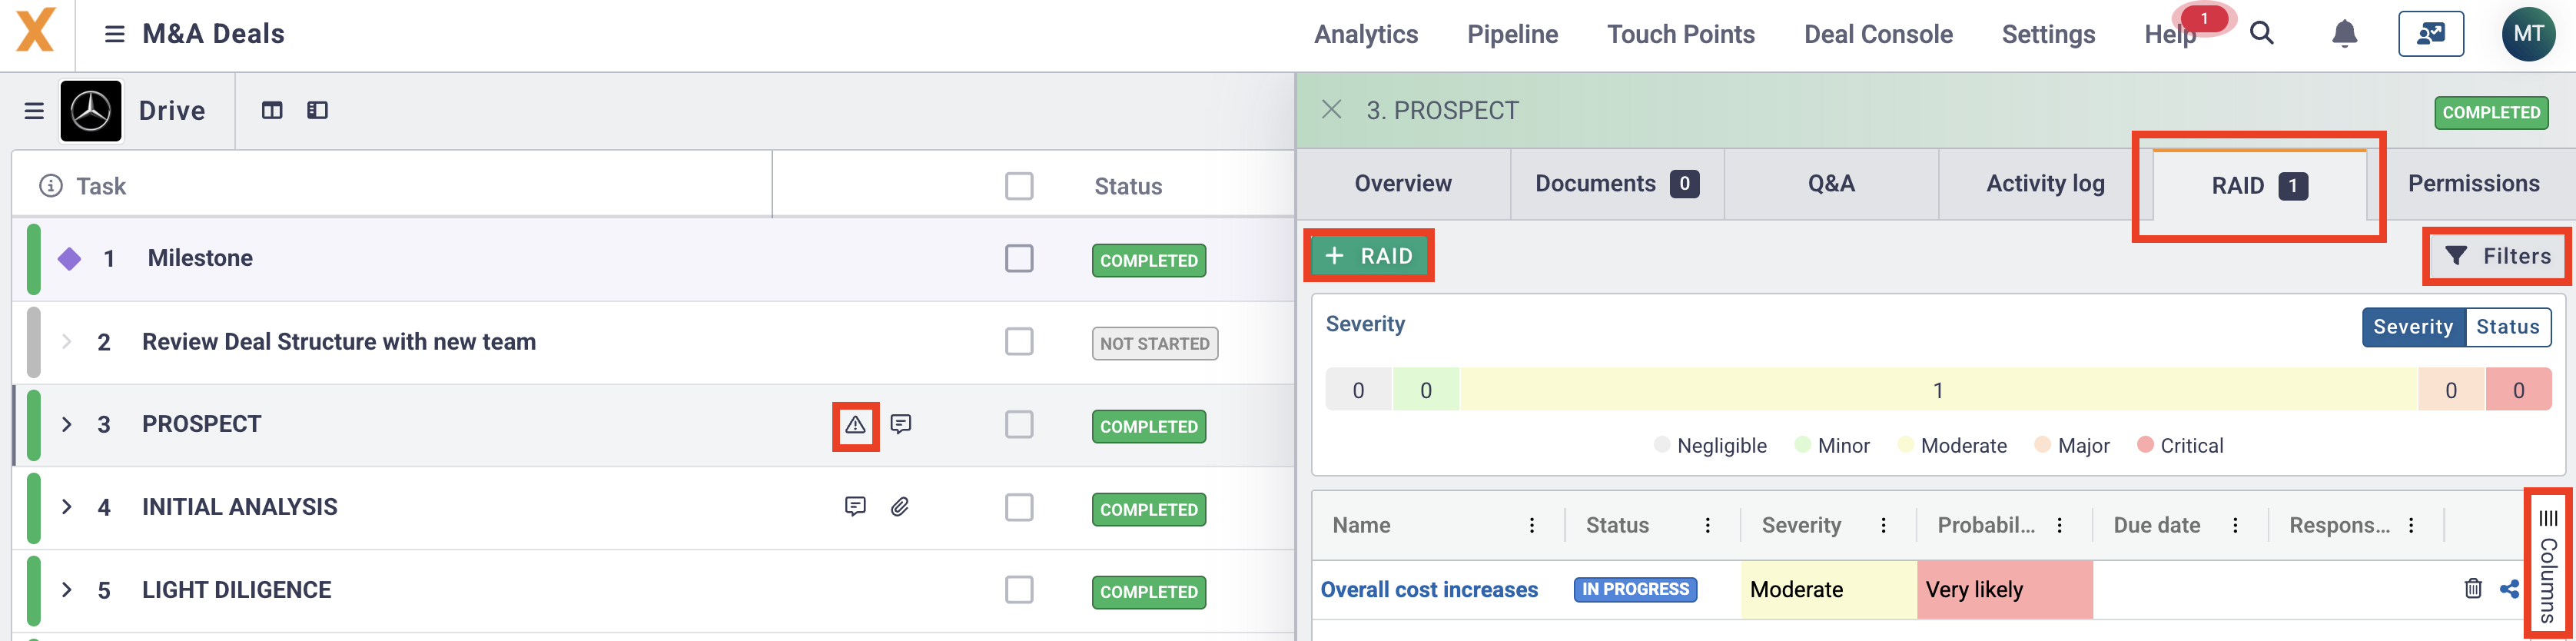Open attachments paperclip on INITIAL ANALYSIS

900,507
